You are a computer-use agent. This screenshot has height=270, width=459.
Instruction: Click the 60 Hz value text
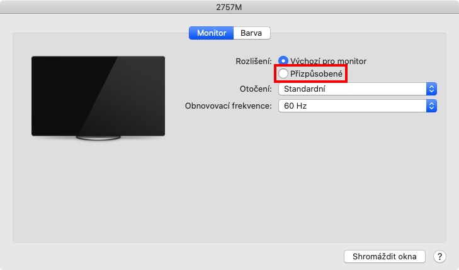click(295, 105)
